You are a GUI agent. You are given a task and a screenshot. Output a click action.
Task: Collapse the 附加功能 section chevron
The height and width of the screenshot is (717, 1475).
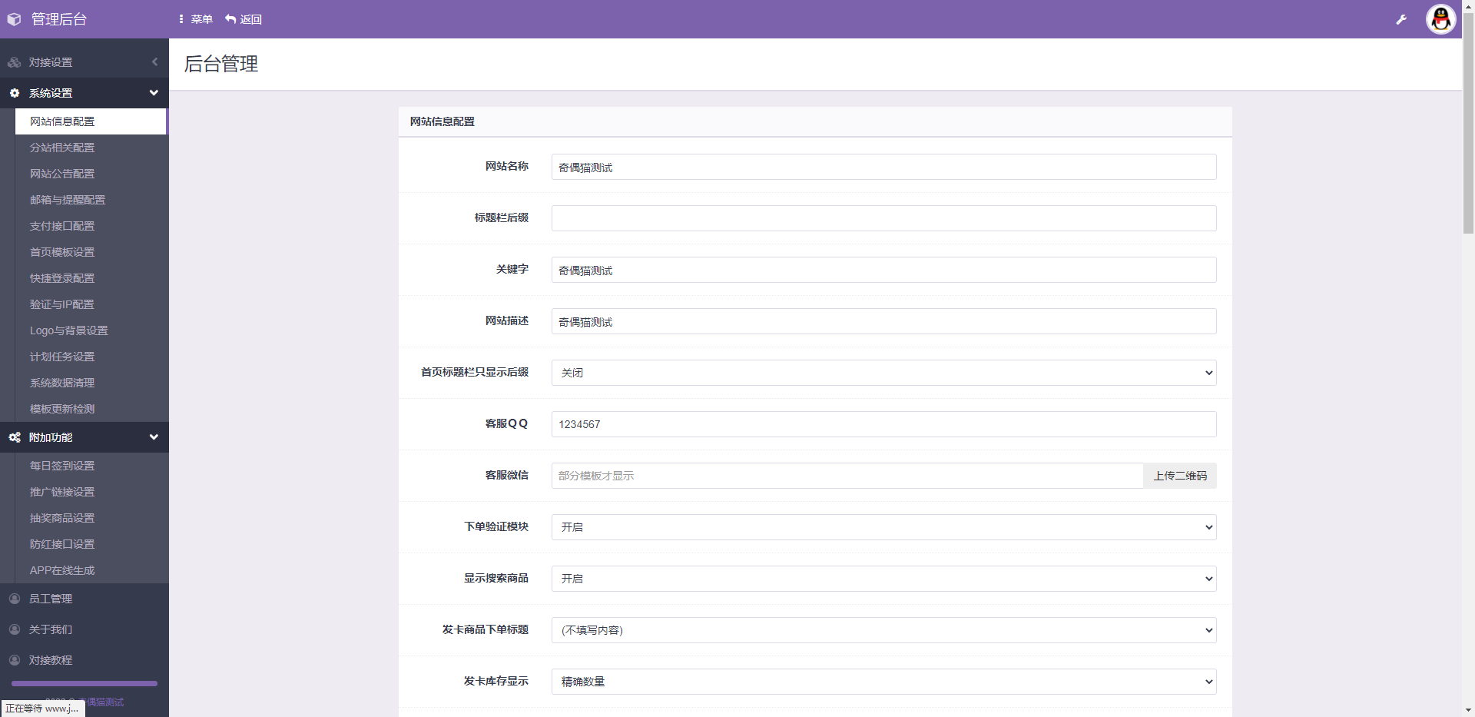coord(154,437)
